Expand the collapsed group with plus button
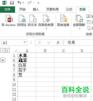Viewport: 93px width, 101px height. click(3, 60)
